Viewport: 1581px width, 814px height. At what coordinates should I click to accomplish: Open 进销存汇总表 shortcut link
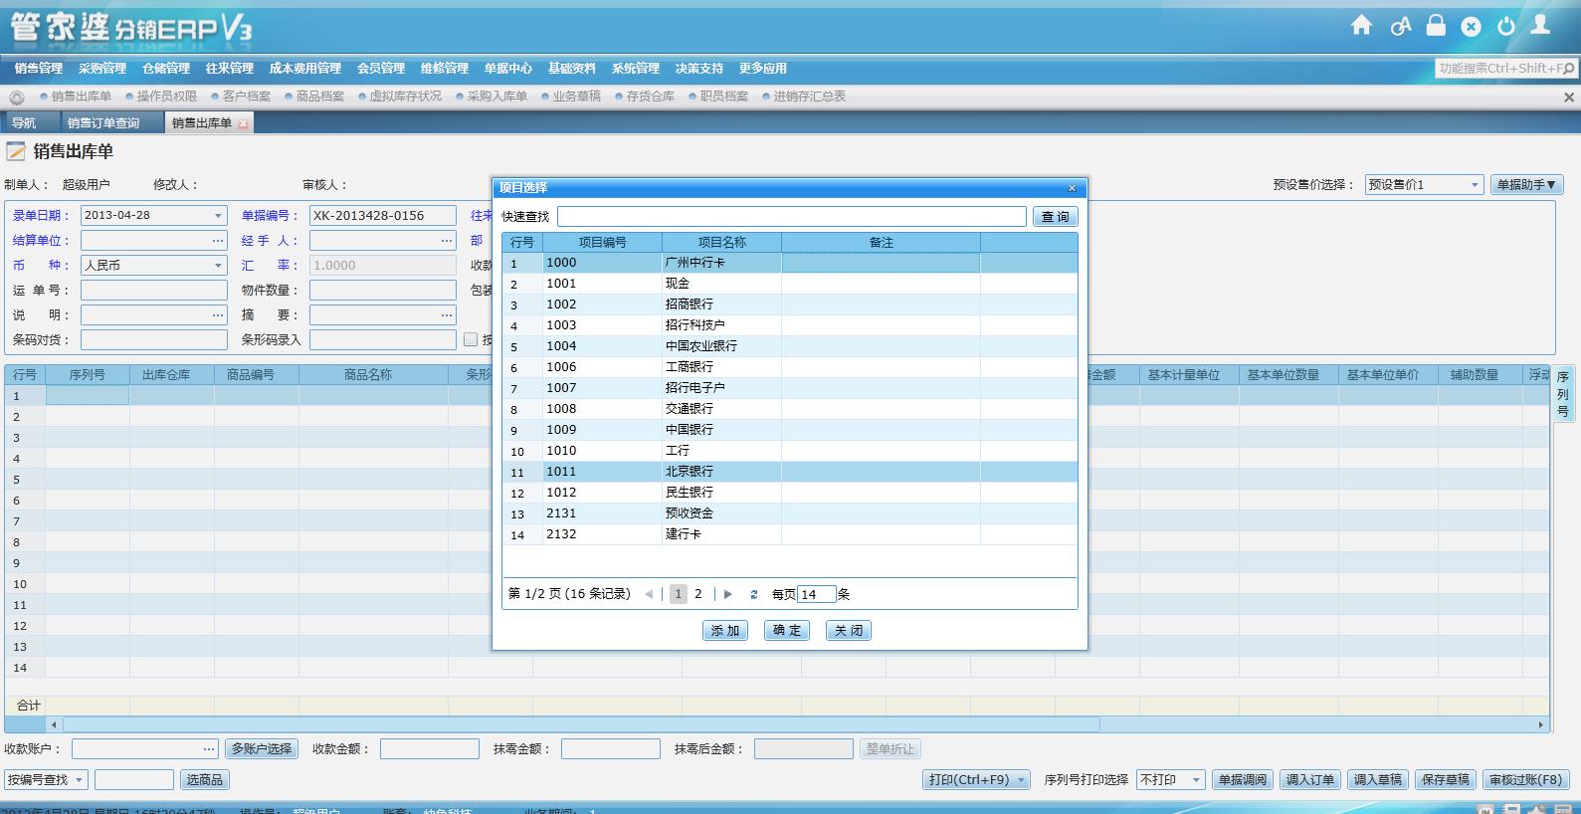point(810,97)
